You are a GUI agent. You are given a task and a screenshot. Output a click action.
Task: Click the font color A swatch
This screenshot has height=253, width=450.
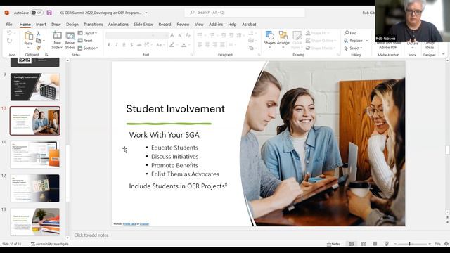tap(184, 45)
